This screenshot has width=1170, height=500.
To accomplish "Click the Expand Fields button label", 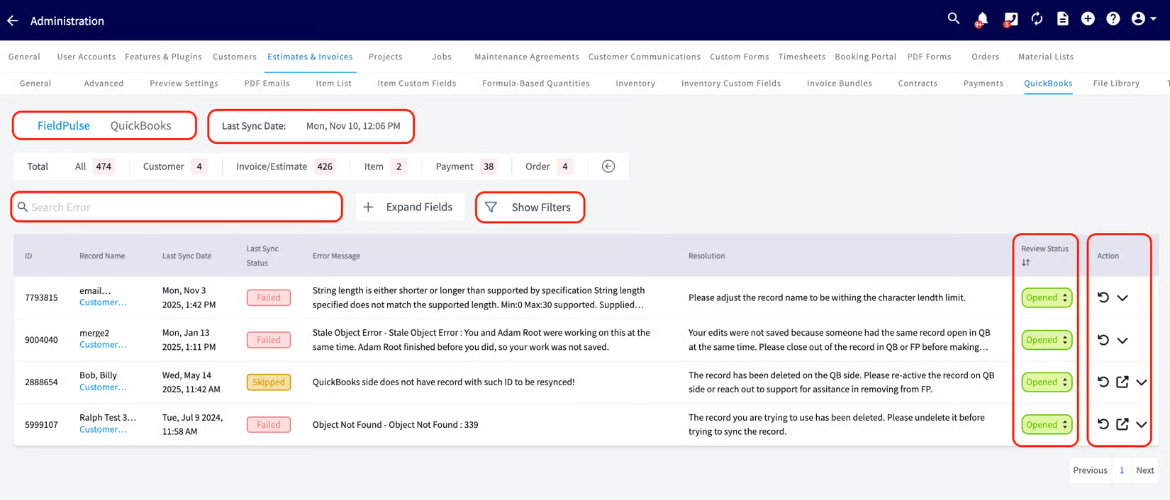I will 419,207.
